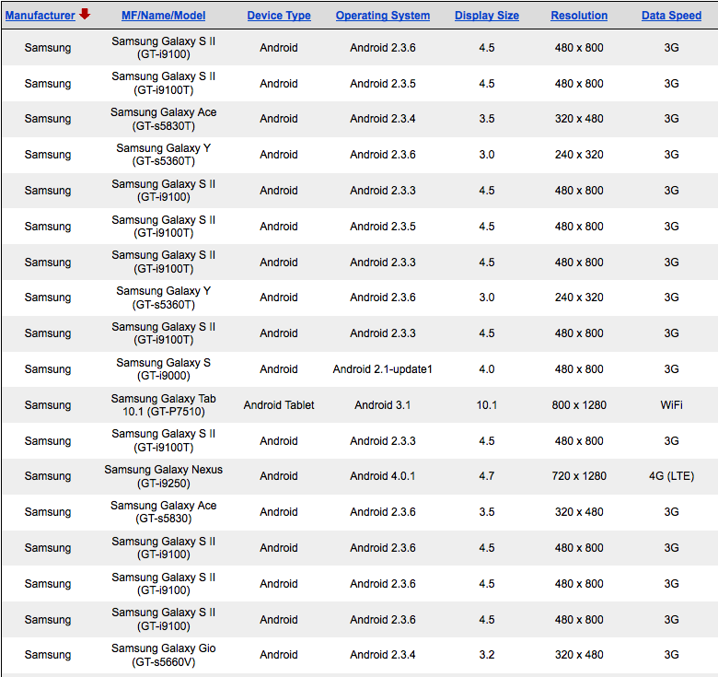Click the '800 x 1280' resolution cell

(579, 405)
